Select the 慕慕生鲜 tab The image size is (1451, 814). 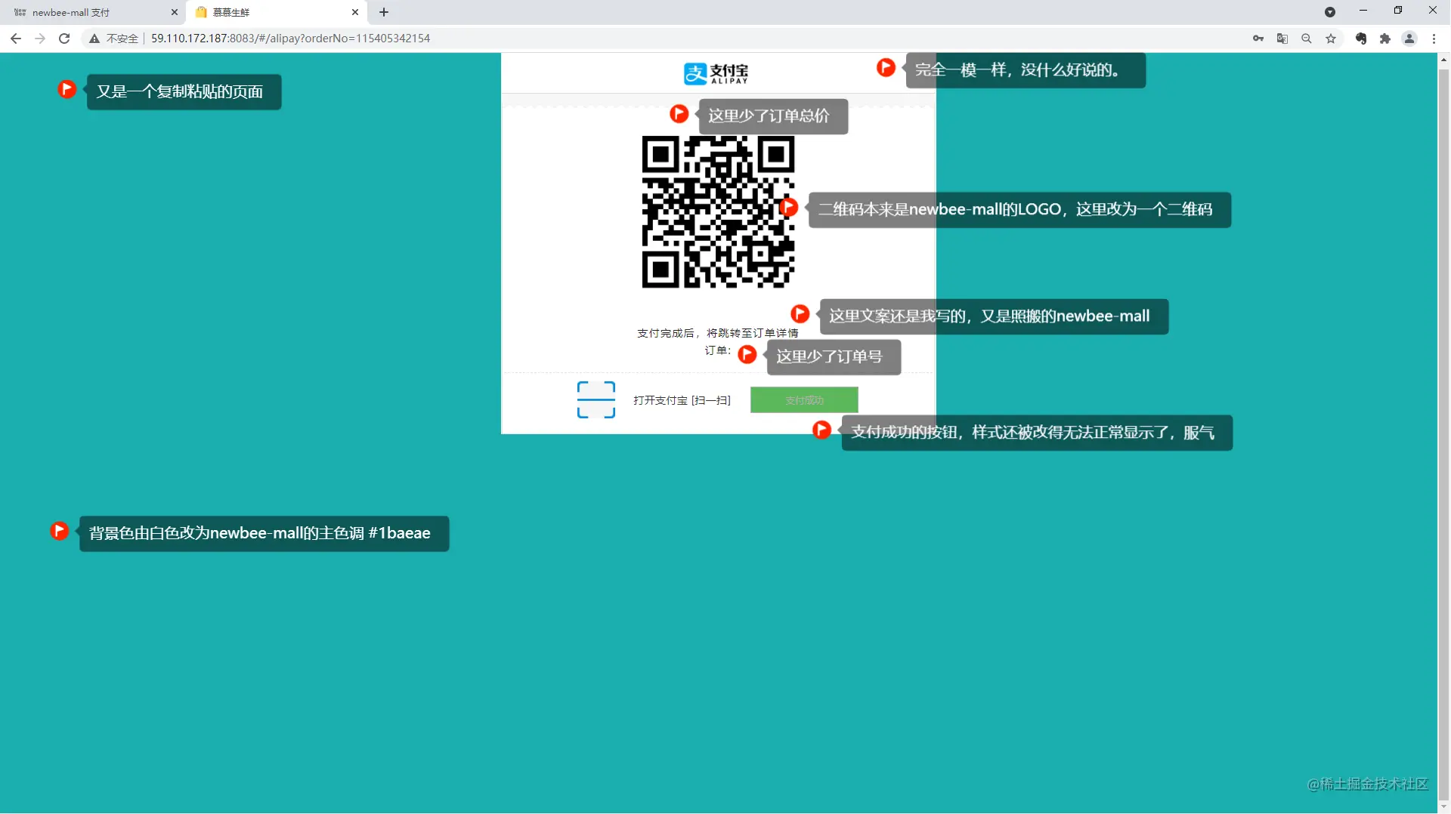277,12
